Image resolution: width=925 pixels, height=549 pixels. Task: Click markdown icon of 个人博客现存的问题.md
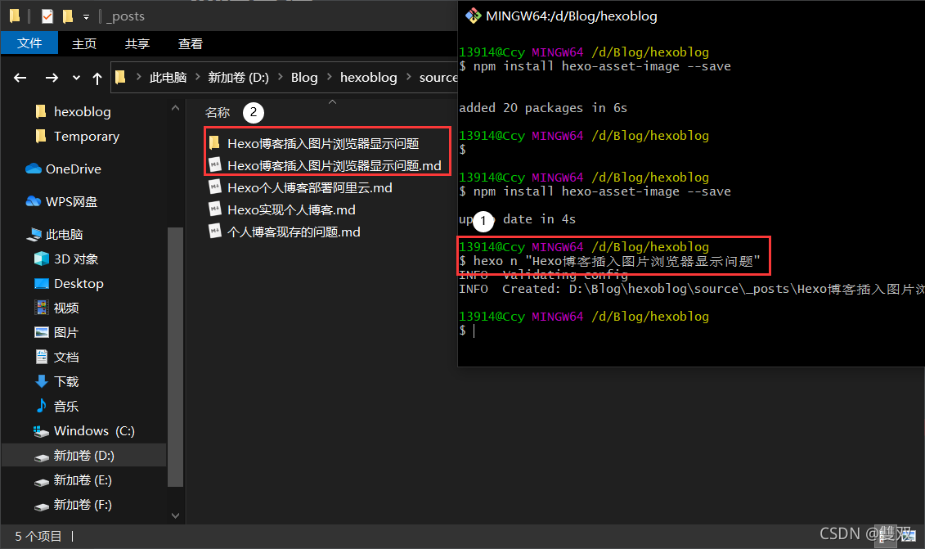pos(215,232)
